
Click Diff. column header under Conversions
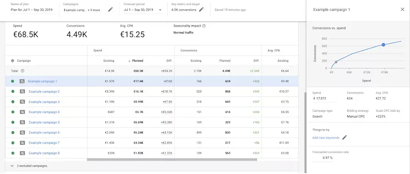pyautogui.click(x=256, y=60)
